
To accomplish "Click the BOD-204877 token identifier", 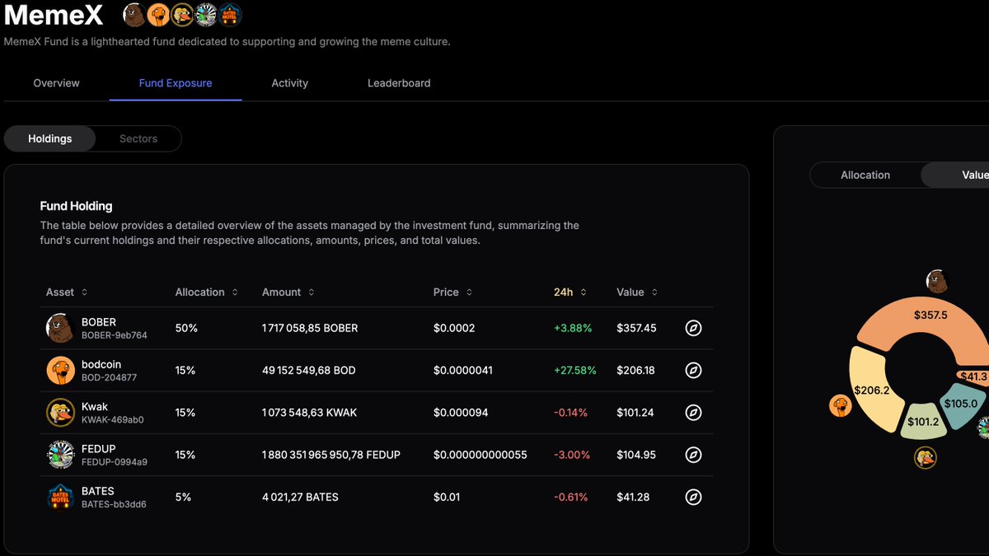I will pyautogui.click(x=110, y=377).
